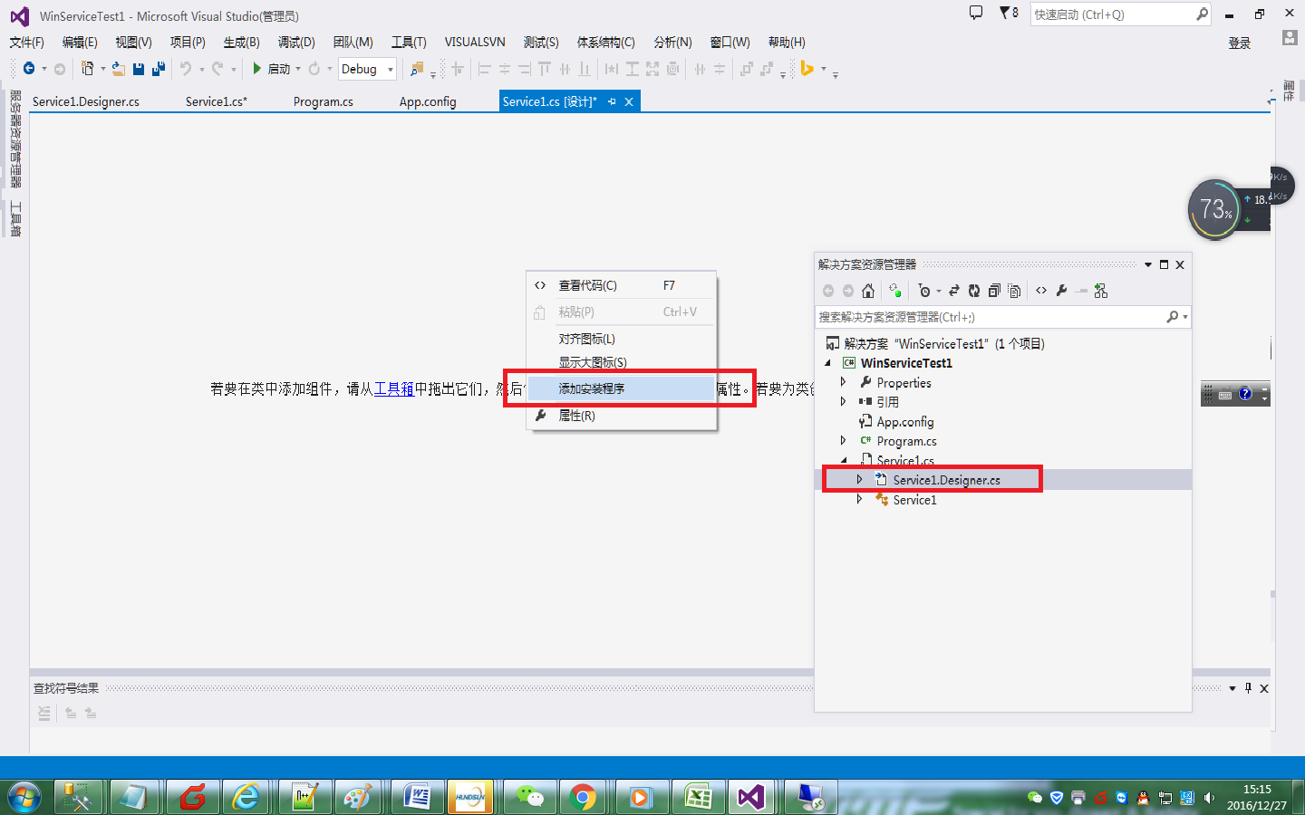Toggle pin on Service1.cs design tab
The image size is (1305, 815).
point(612,101)
